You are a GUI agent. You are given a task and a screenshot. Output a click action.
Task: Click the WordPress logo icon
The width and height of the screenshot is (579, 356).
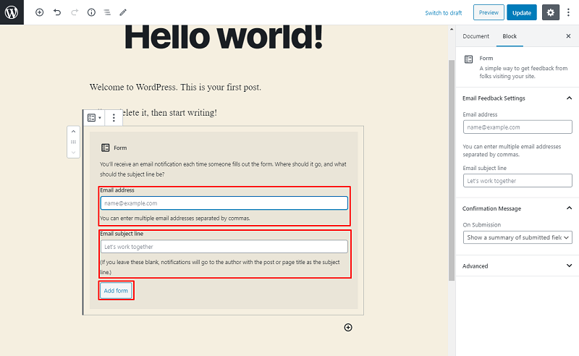click(12, 12)
